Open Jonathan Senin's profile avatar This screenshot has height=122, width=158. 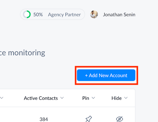click(x=94, y=14)
